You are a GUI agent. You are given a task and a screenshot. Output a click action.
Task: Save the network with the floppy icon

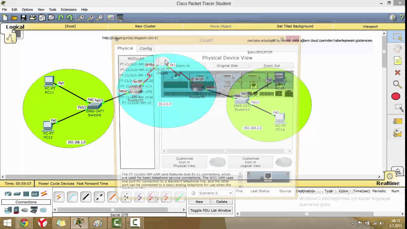pos(24,18)
